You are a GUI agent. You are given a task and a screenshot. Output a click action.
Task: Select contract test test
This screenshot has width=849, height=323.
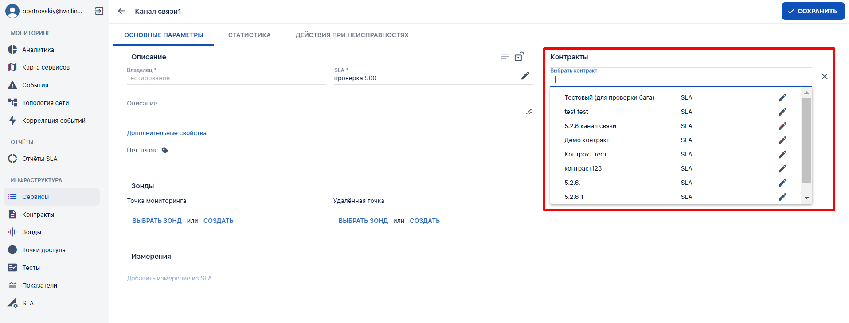676,112
